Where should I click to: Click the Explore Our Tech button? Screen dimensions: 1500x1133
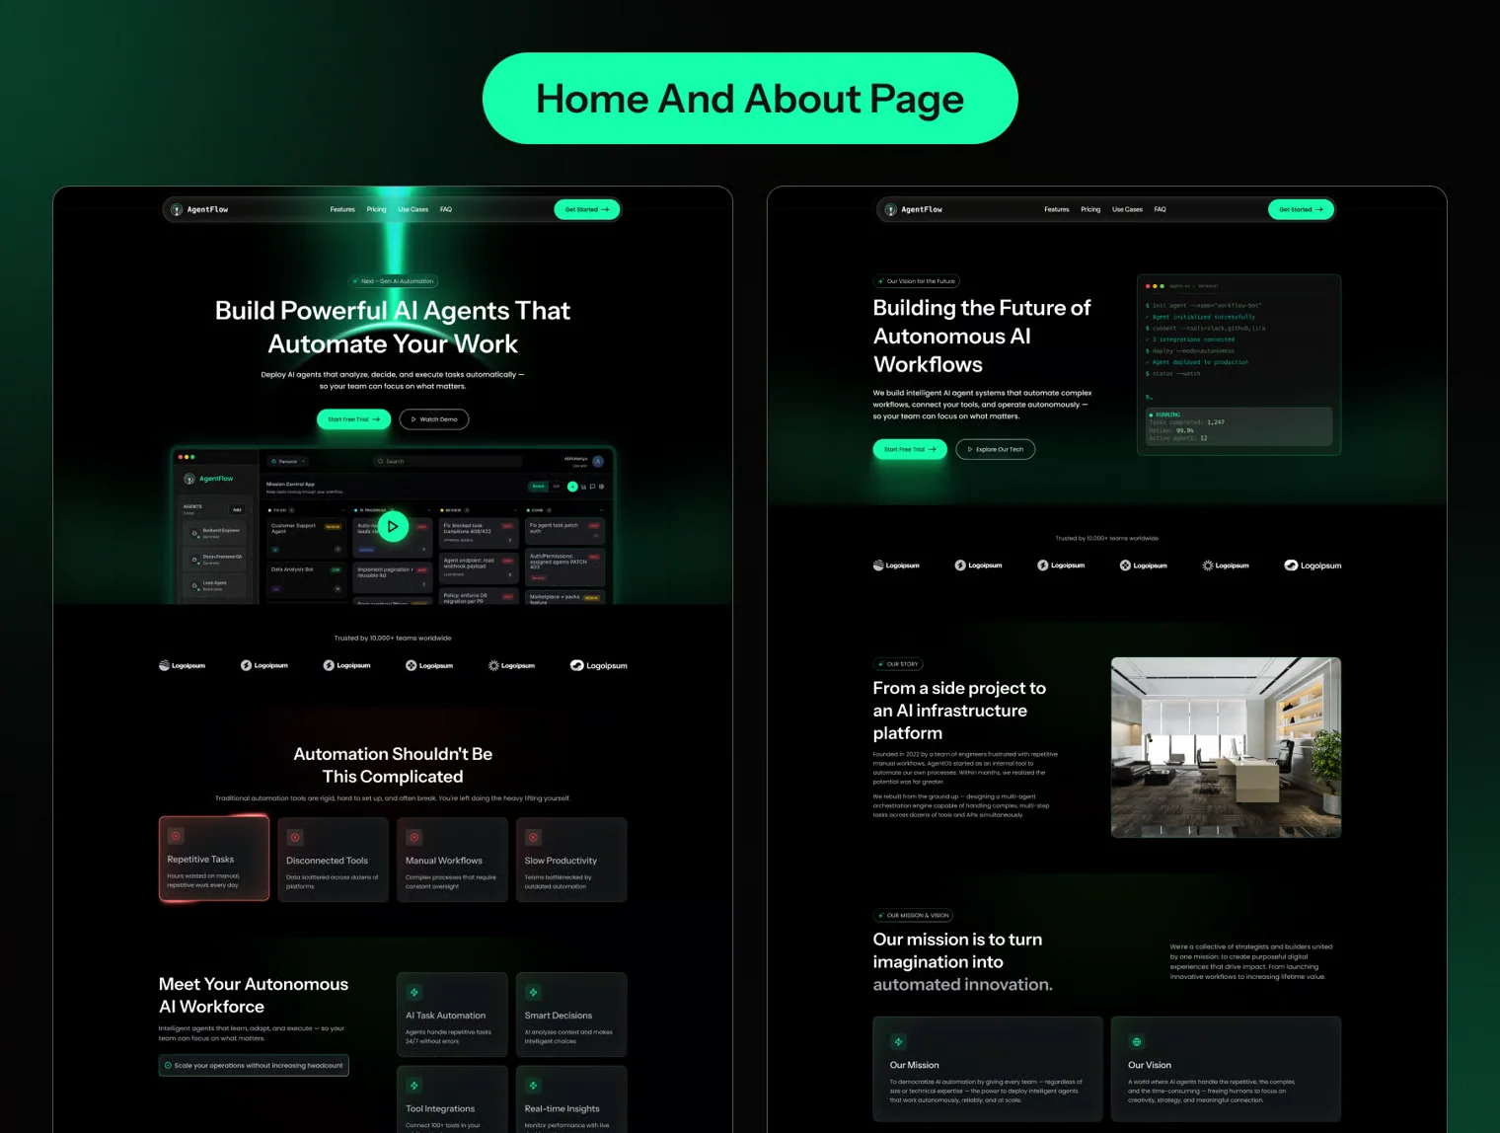tap(996, 449)
